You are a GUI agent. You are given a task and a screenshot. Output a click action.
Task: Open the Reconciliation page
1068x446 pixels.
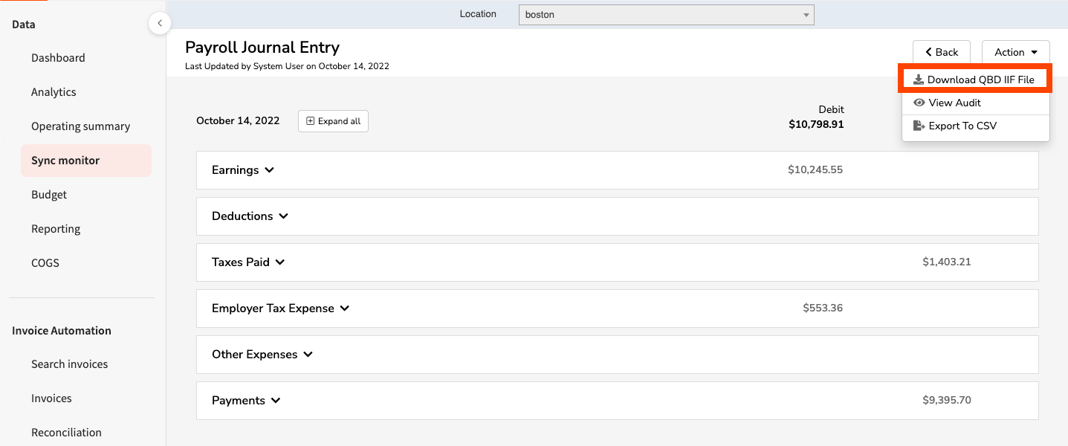pos(66,433)
